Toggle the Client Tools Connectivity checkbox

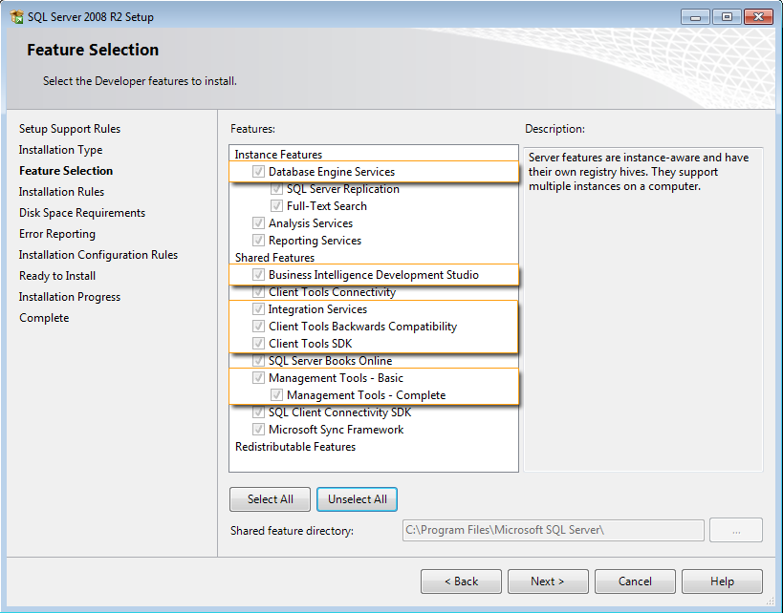click(x=258, y=292)
